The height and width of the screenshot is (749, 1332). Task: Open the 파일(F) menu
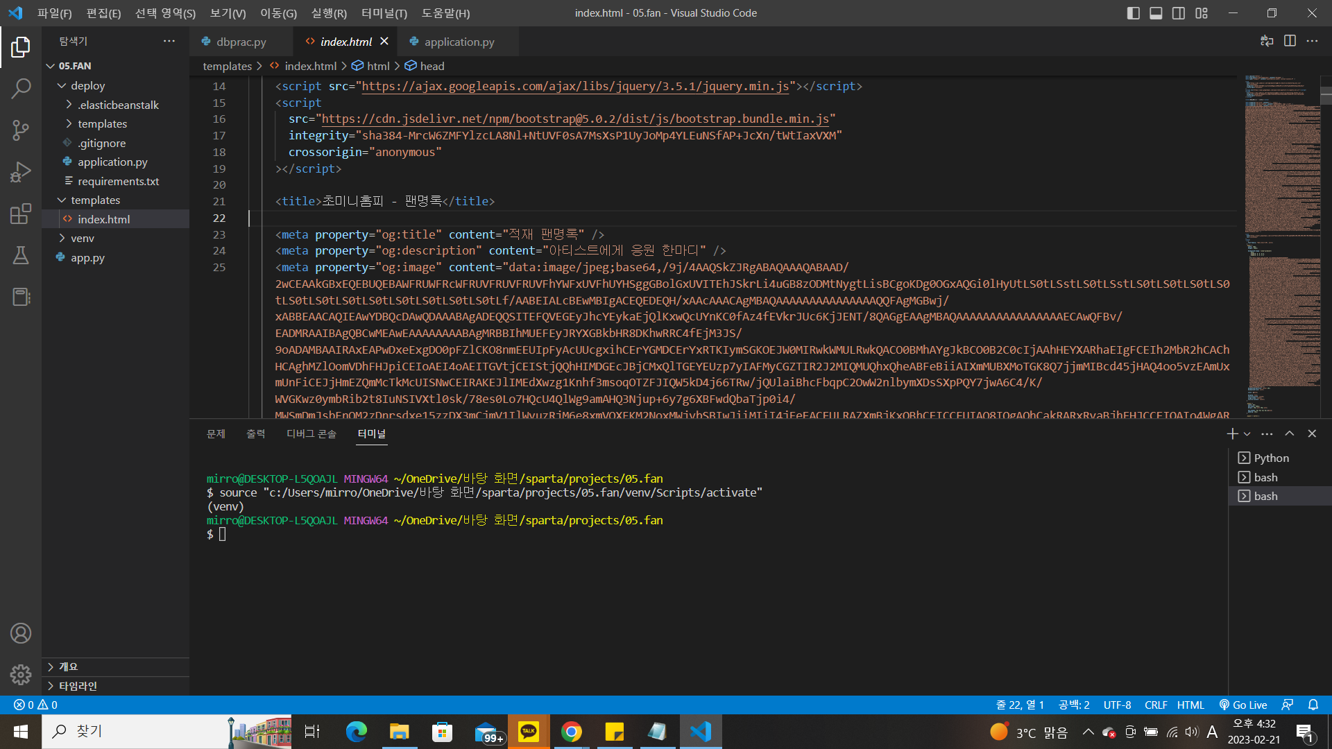[54, 13]
